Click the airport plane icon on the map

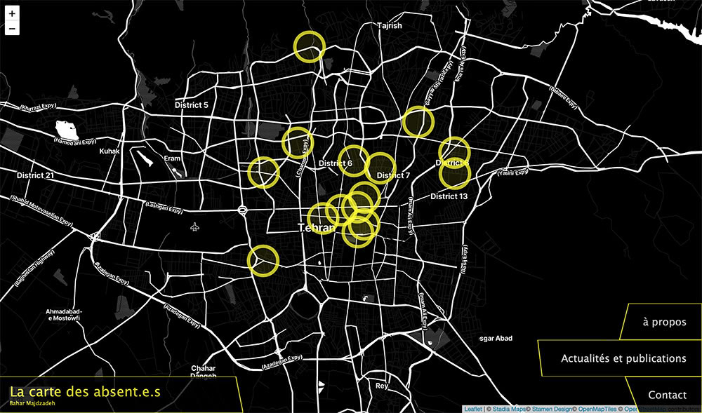194,227
